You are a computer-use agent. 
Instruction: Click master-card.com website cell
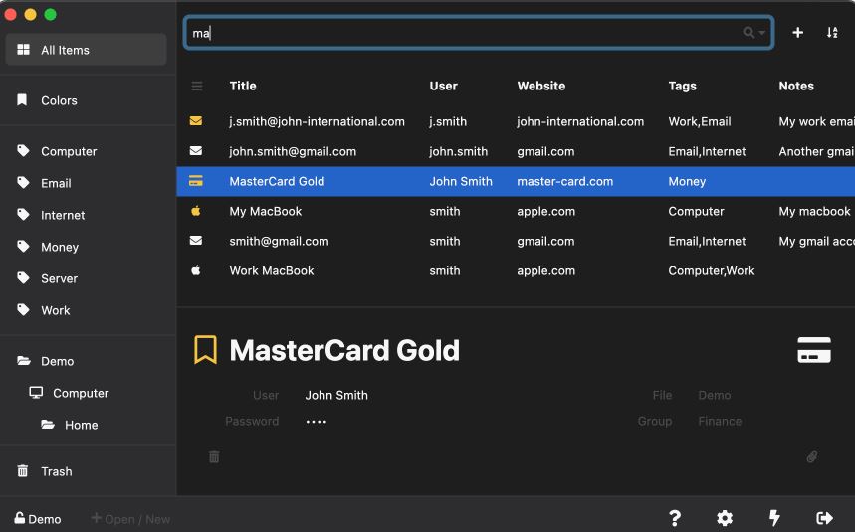click(565, 181)
